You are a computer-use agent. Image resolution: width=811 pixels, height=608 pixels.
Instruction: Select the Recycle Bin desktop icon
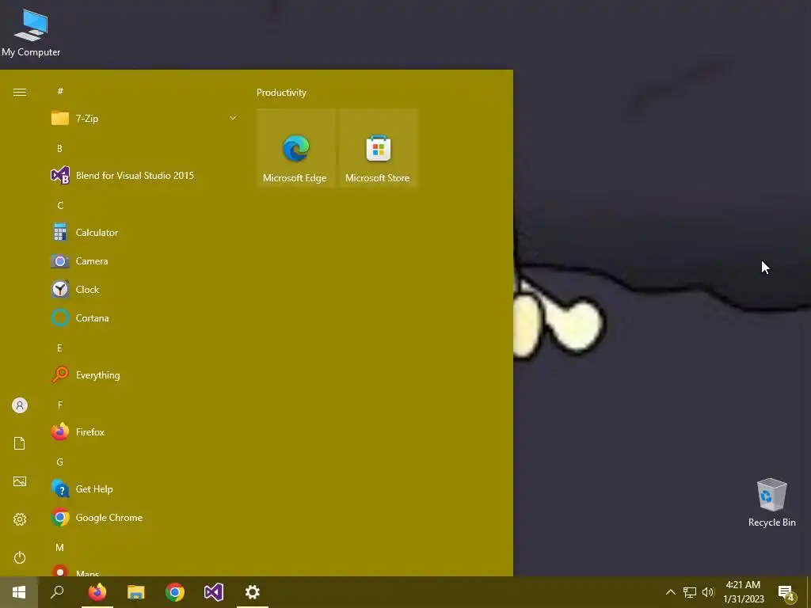pos(771,503)
